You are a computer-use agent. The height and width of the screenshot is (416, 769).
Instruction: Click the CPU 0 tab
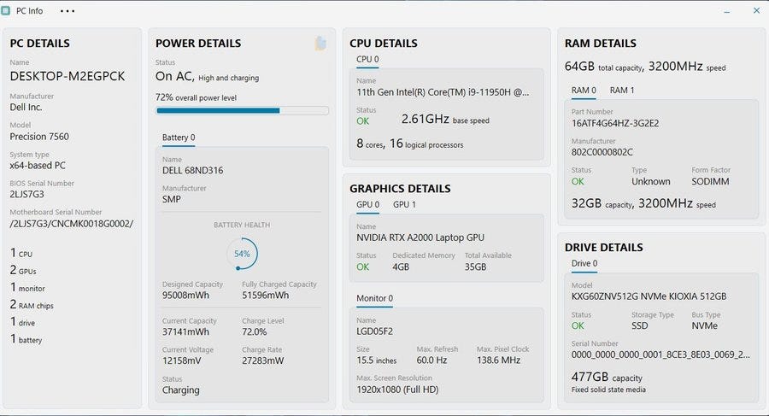pos(367,60)
